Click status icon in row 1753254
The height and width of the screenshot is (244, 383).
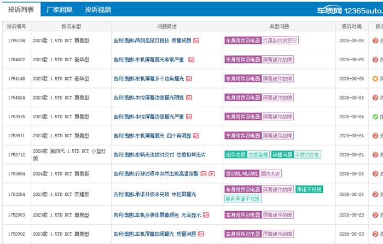pyautogui.click(x=375, y=194)
